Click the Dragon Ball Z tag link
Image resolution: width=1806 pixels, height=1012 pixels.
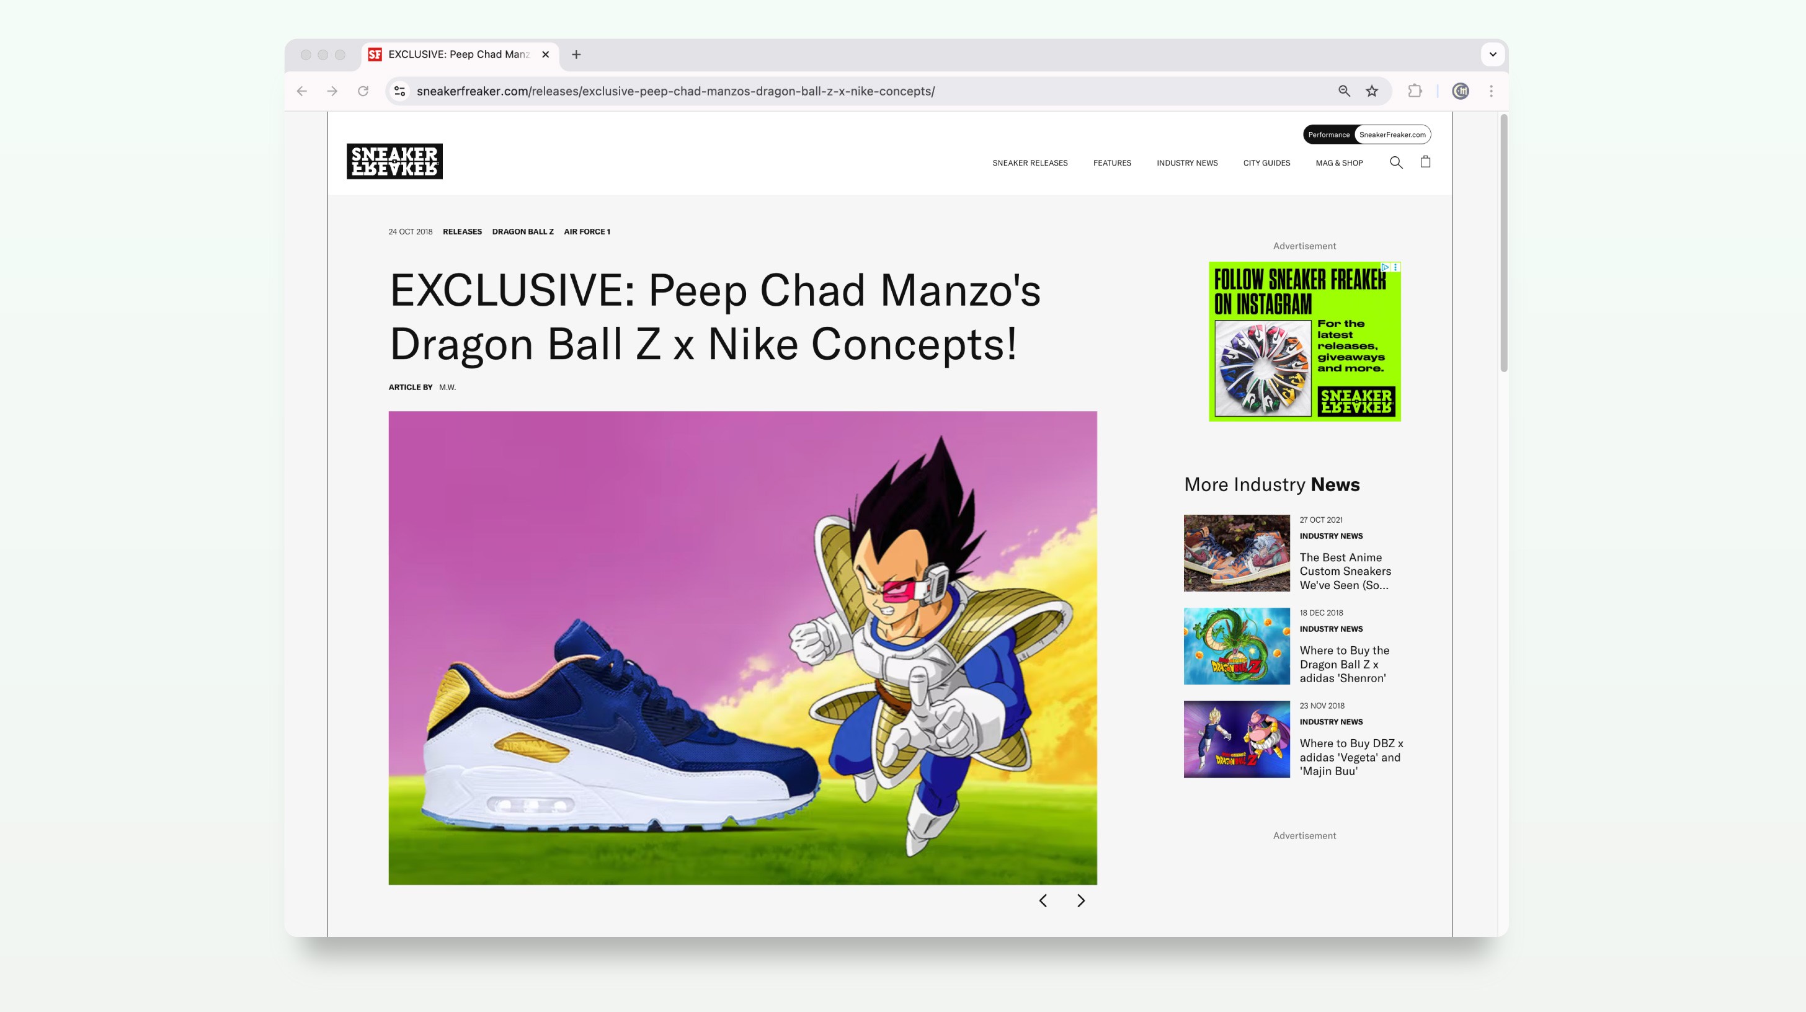(522, 232)
